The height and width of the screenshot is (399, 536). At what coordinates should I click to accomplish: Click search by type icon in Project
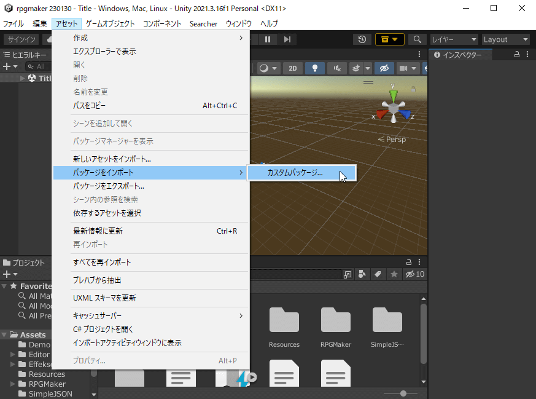(x=362, y=274)
